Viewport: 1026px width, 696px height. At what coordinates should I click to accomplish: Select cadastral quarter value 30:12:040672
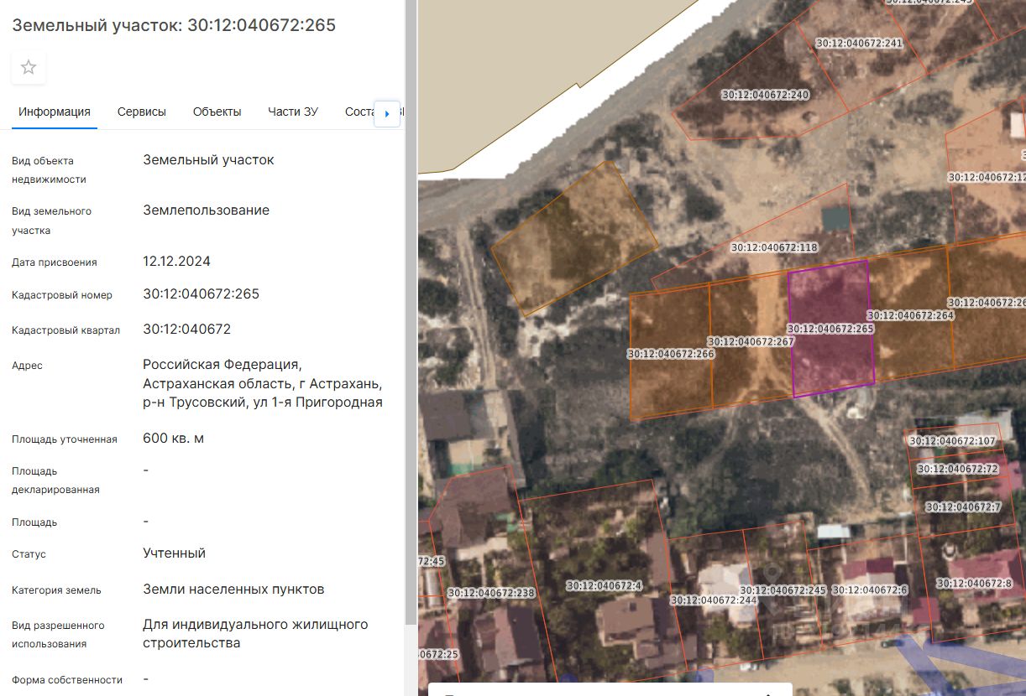187,329
